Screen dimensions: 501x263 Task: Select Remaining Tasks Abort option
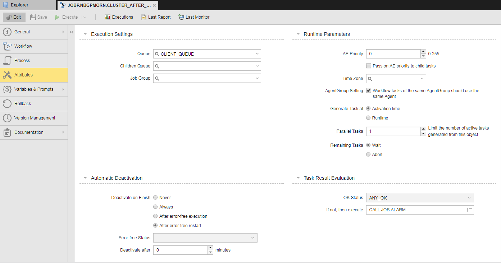368,154
